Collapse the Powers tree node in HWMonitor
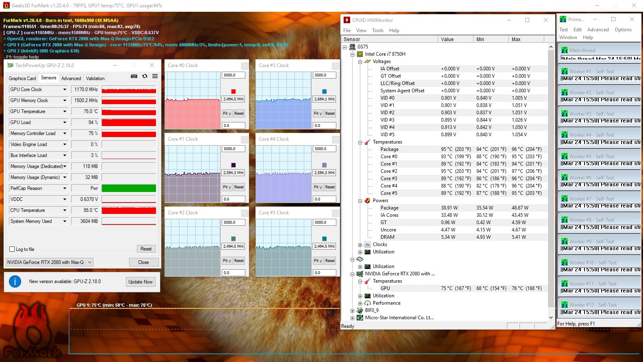Viewport: 643px width, 362px height. tap(360, 201)
